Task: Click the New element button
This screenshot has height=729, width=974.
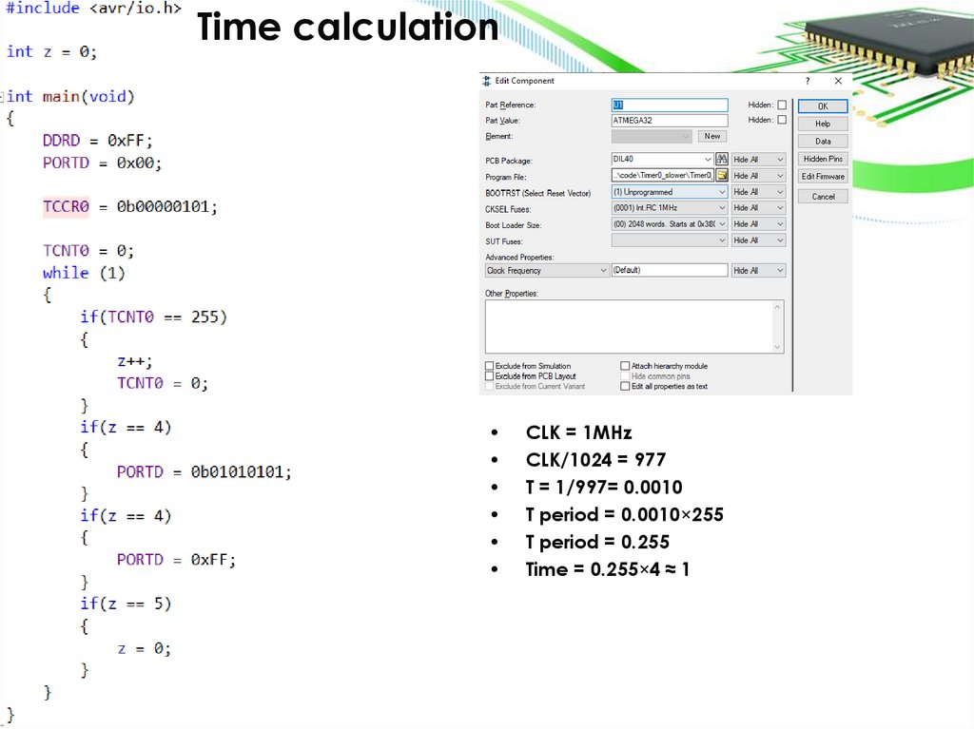Action: [x=712, y=136]
